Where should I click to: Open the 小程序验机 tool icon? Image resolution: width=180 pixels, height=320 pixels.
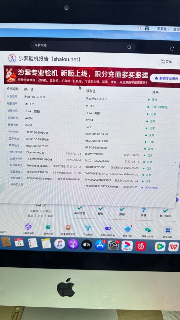coord(28,227)
